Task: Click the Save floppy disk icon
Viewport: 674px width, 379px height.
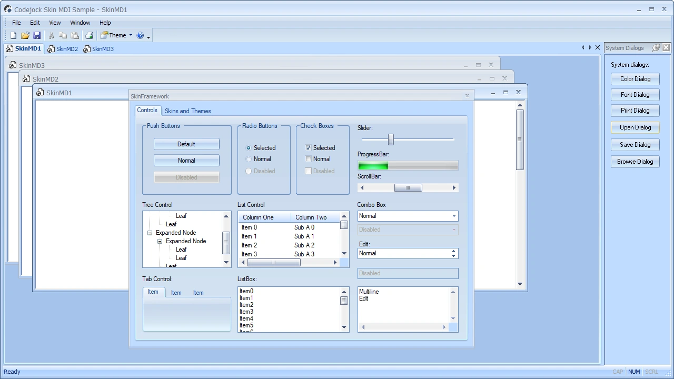Action: pos(37,36)
